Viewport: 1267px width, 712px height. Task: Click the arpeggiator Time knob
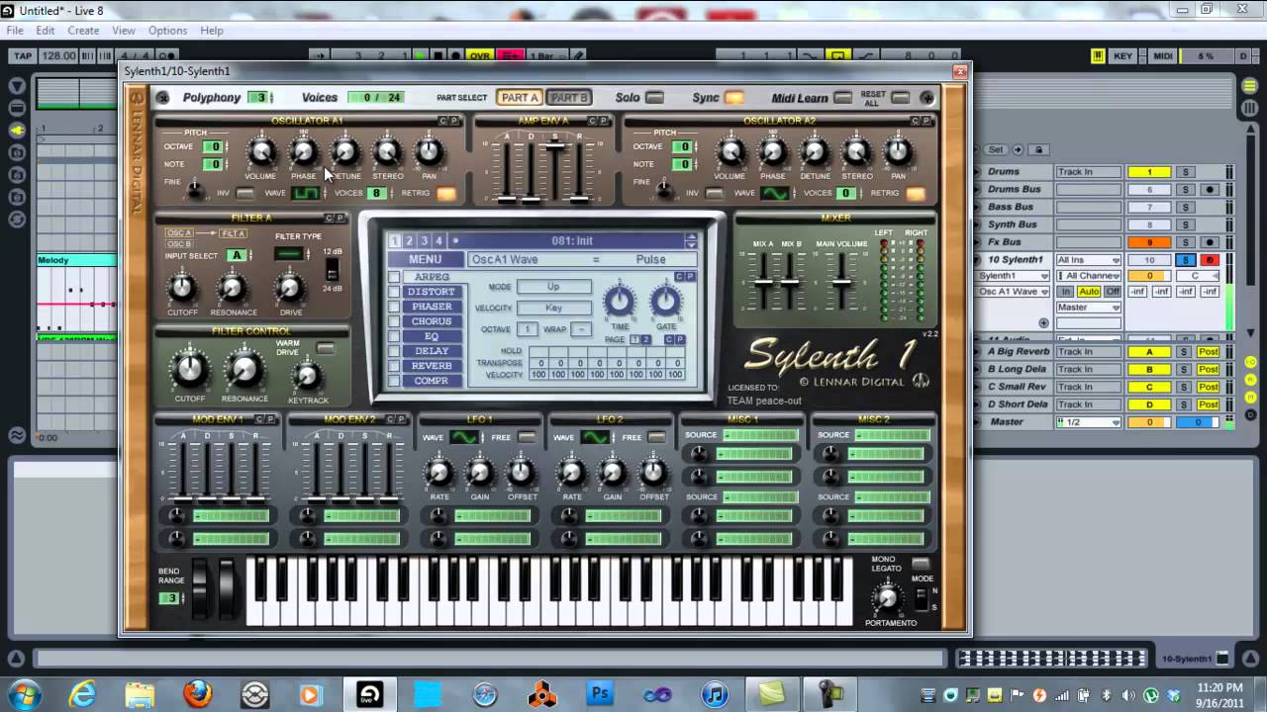[x=620, y=301]
